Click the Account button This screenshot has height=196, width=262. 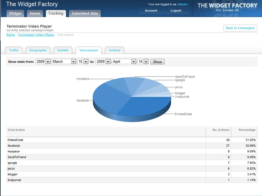151,11
